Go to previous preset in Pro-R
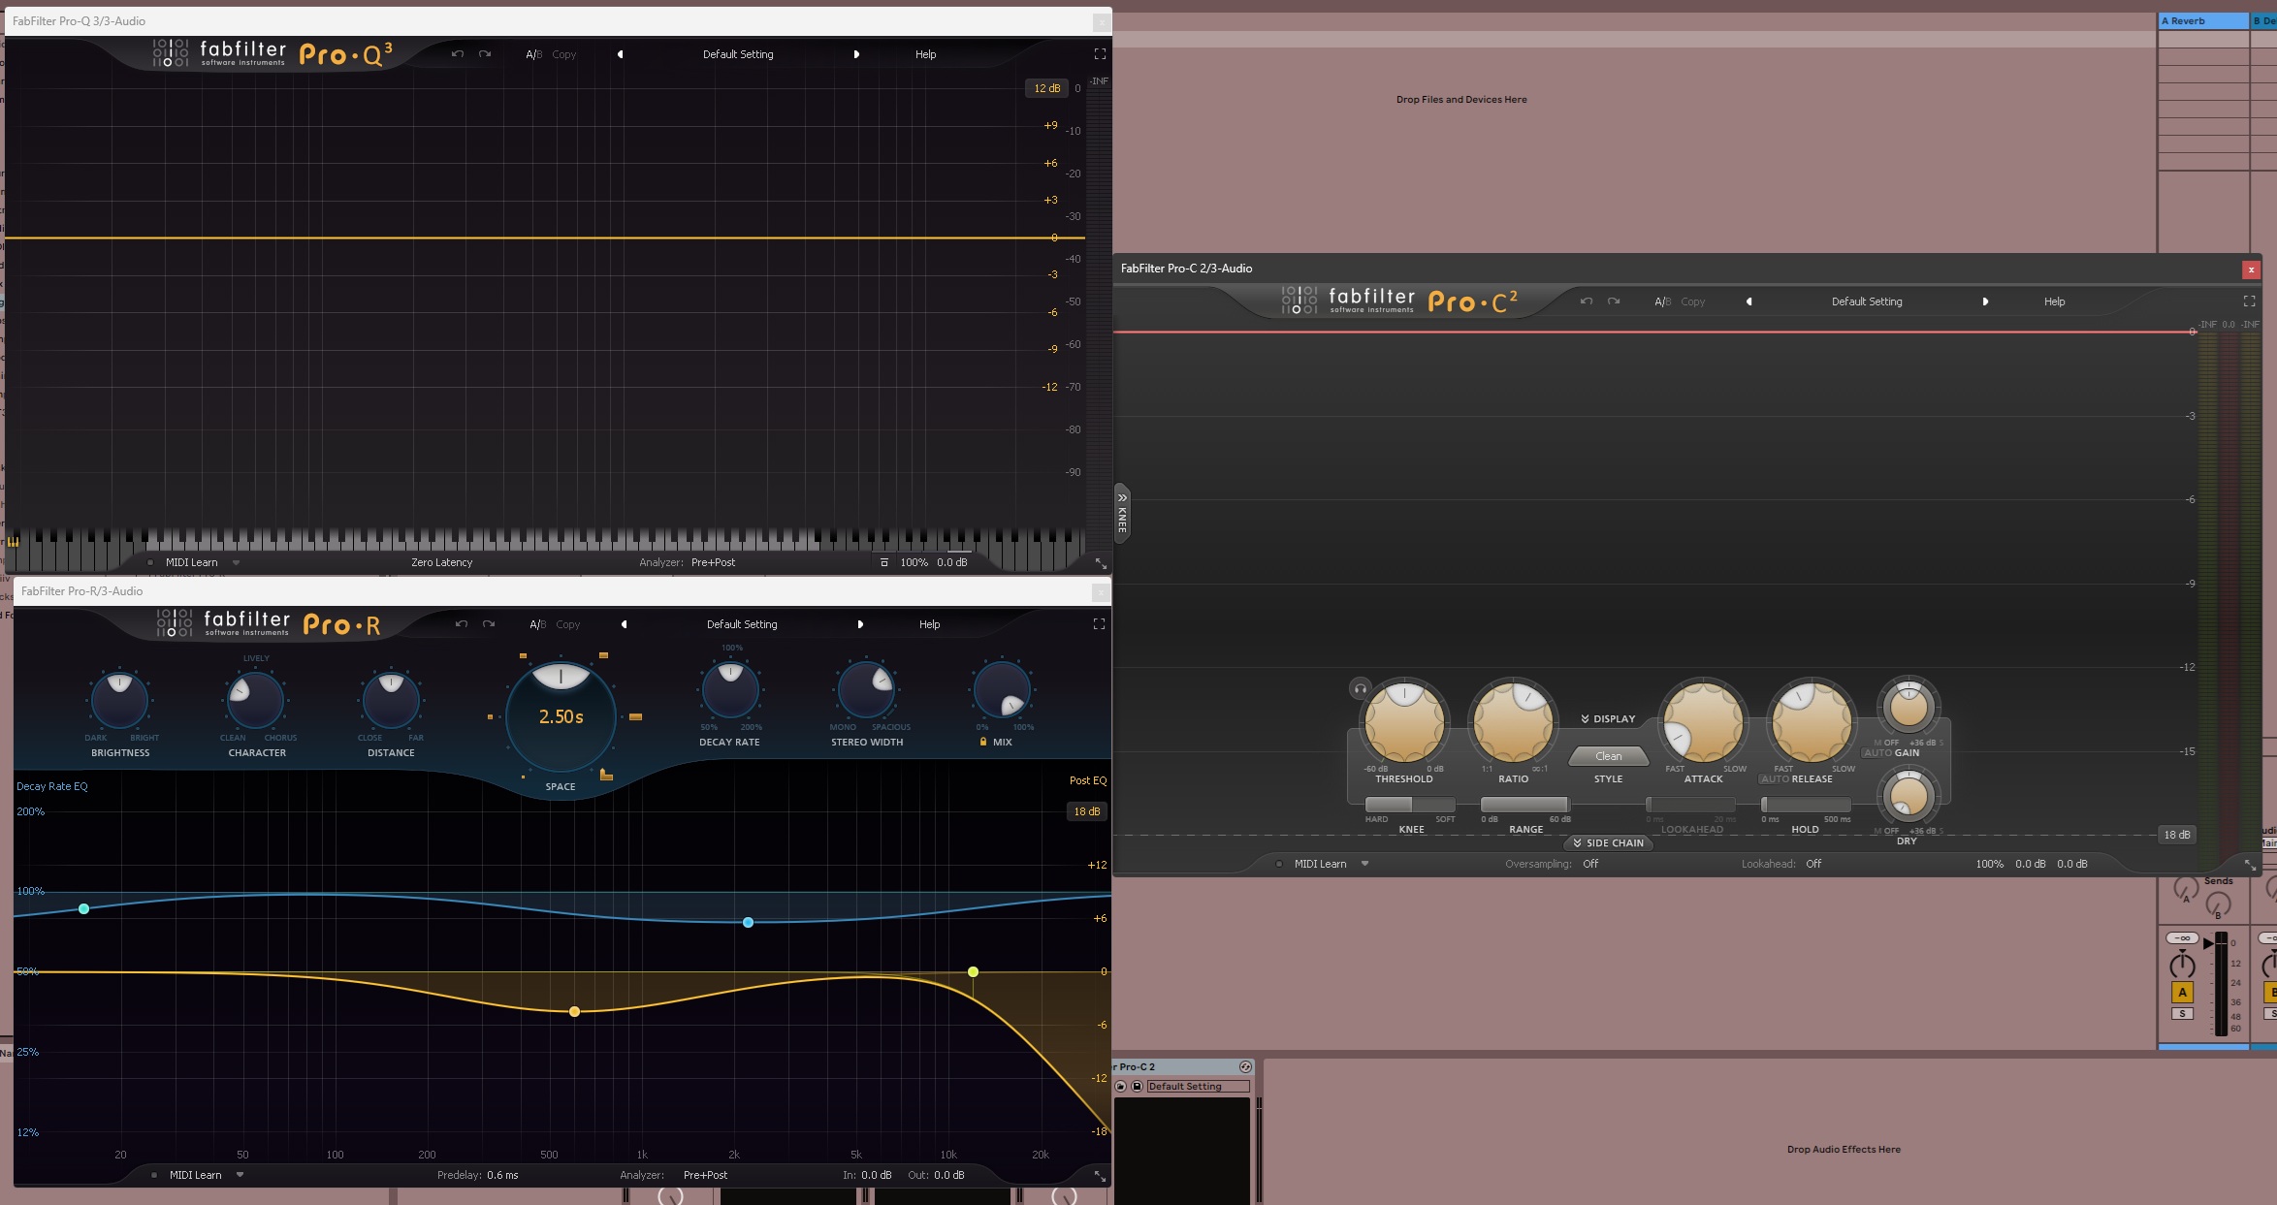 tap(625, 624)
